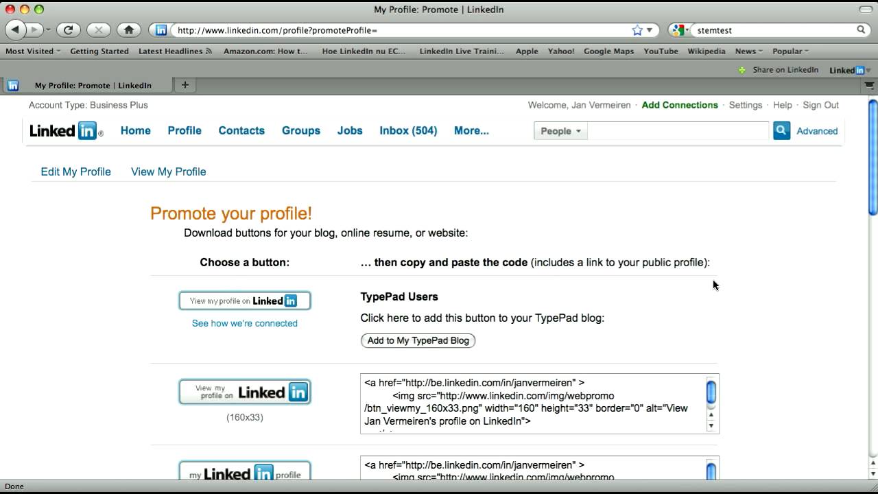Expand the More... menu
This screenshot has width=878, height=494.
point(471,130)
